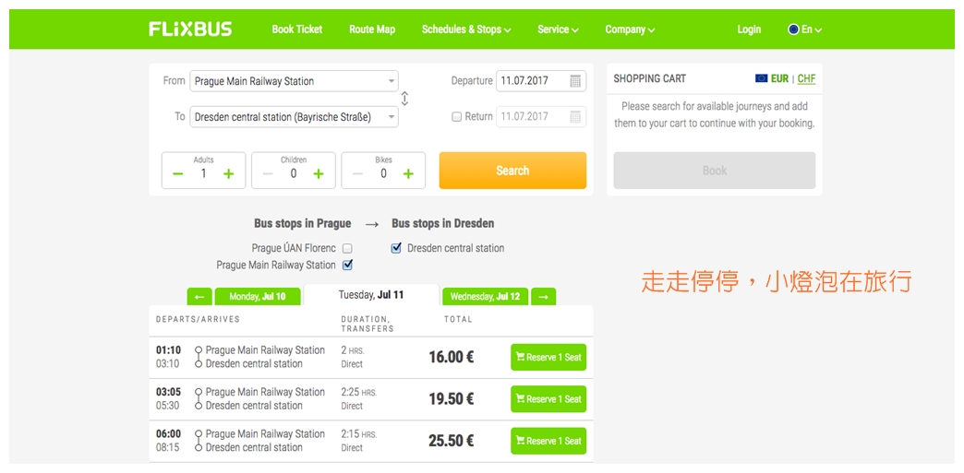Increase Children count with plus

point(319,174)
